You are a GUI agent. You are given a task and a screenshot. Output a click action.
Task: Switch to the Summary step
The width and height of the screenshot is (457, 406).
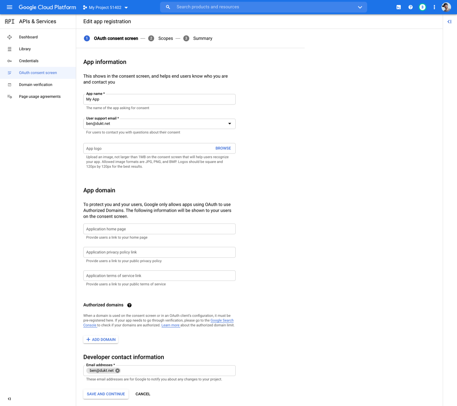(203, 38)
